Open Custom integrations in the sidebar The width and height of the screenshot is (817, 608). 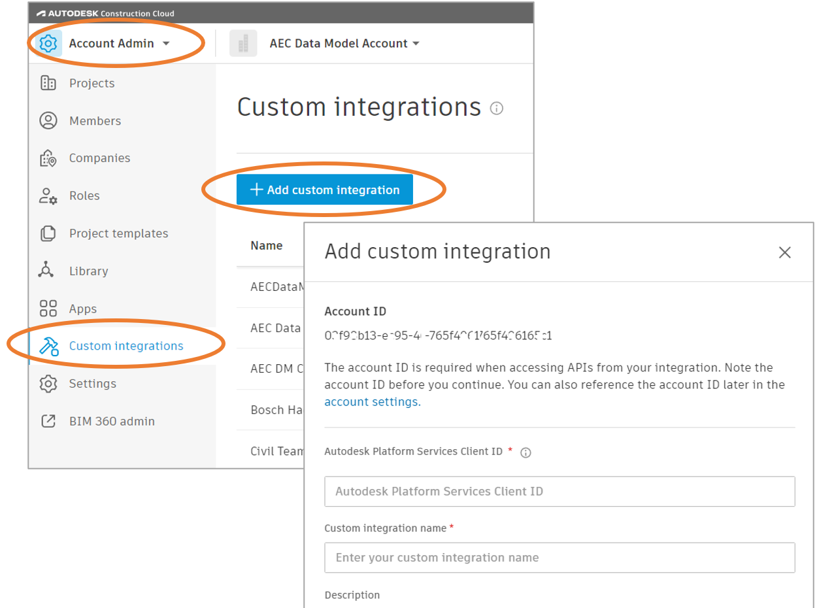[125, 346]
